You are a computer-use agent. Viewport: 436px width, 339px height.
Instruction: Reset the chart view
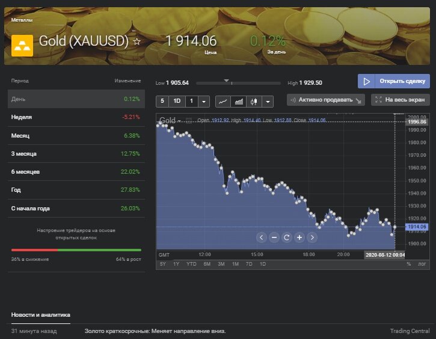coord(287,237)
